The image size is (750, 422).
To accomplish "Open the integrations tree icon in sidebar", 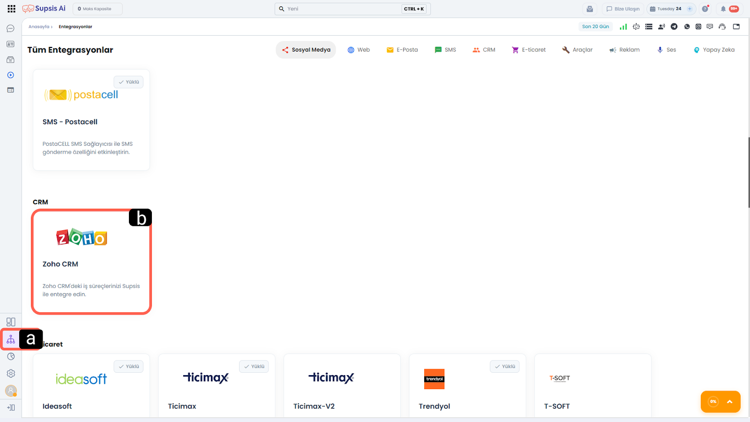I will (x=11, y=339).
